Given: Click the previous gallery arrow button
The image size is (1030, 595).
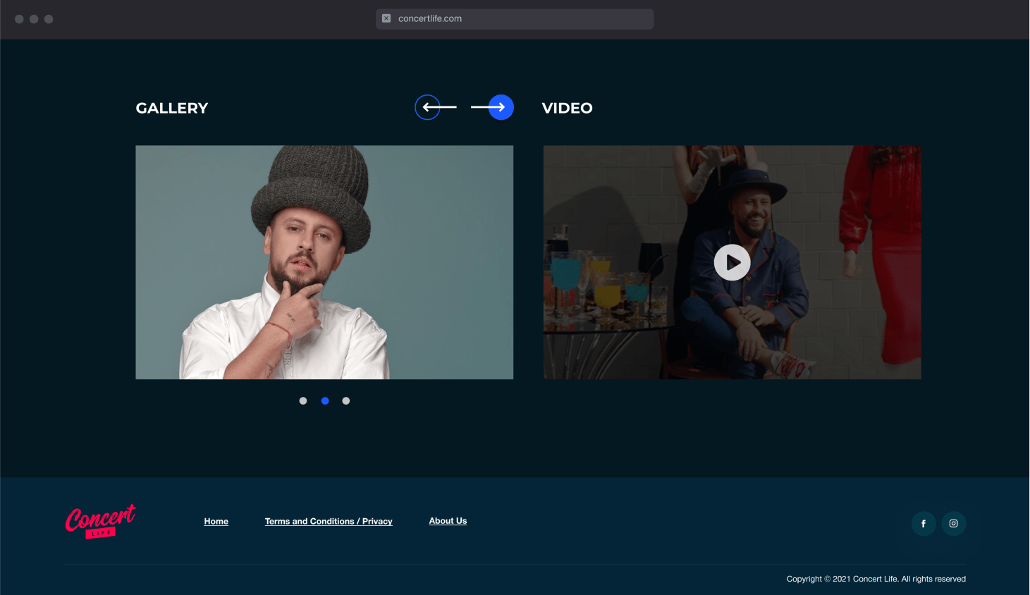Looking at the screenshot, I should (x=428, y=107).
